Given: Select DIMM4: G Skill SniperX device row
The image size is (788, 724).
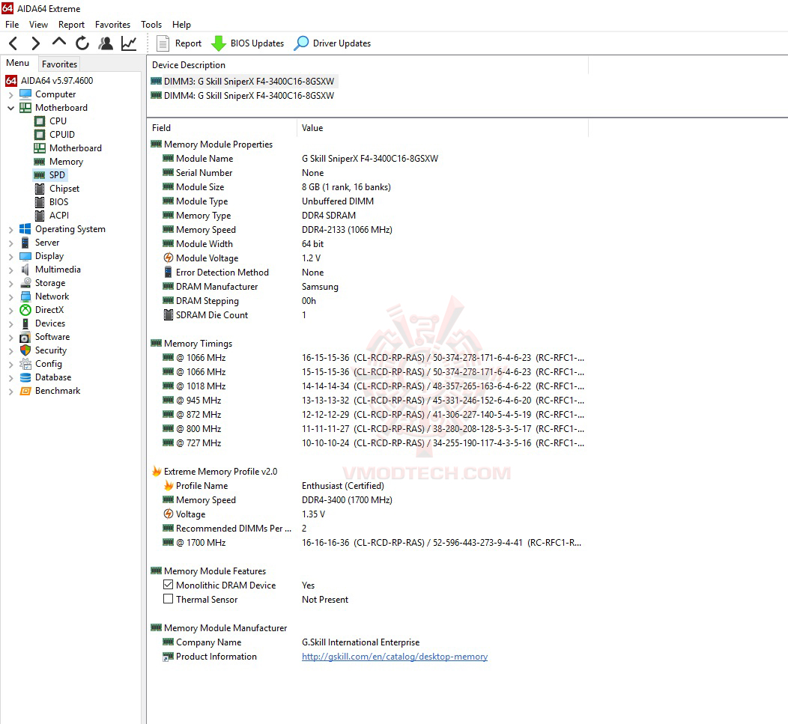Looking at the screenshot, I should click(242, 96).
